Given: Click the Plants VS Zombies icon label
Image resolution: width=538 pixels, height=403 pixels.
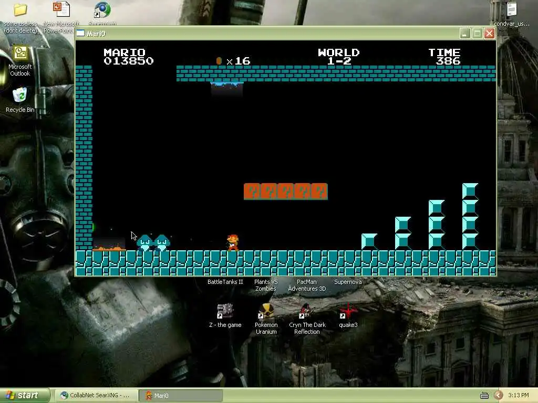Looking at the screenshot, I should click(x=266, y=285).
